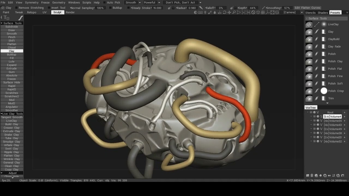Open the Geometry menu
The height and width of the screenshot is (196, 349).
point(59,2)
